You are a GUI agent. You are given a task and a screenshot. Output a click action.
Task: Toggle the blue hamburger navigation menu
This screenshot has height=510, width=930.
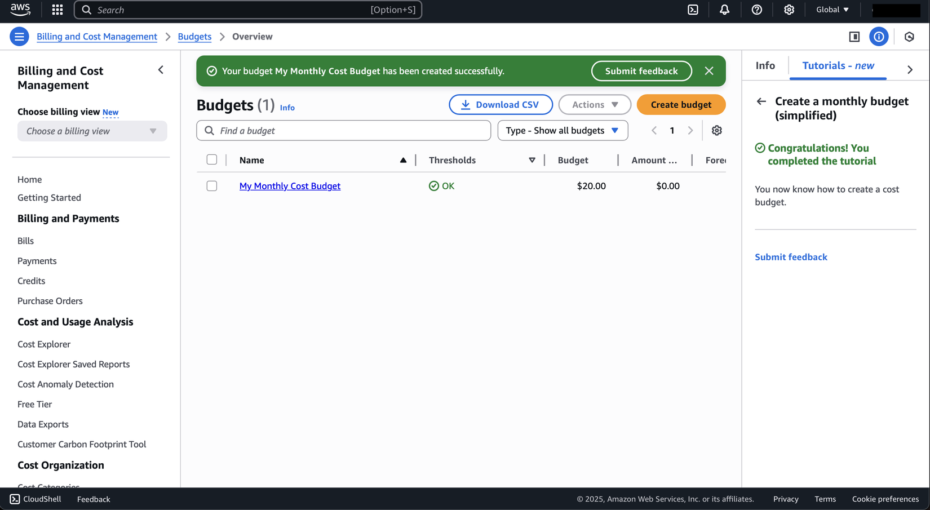point(19,37)
